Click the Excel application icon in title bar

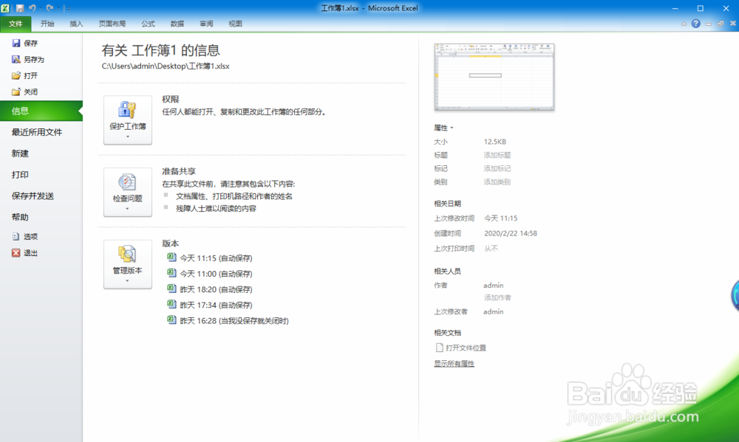[x=4, y=8]
